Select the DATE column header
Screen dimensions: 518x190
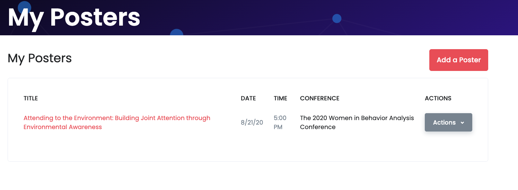click(x=248, y=98)
